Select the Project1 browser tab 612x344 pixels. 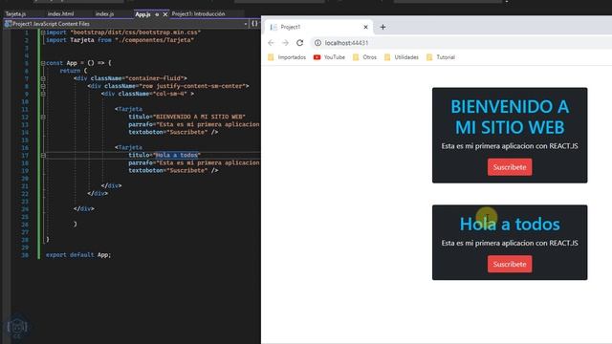tap(318, 27)
